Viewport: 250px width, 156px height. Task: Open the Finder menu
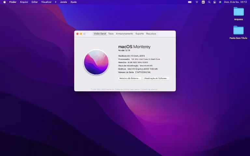click(x=13, y=2)
